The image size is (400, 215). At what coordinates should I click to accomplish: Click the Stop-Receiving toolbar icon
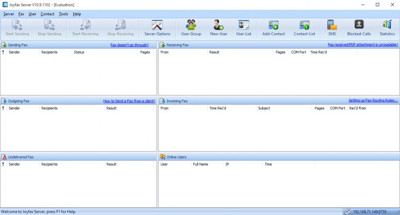[120, 25]
